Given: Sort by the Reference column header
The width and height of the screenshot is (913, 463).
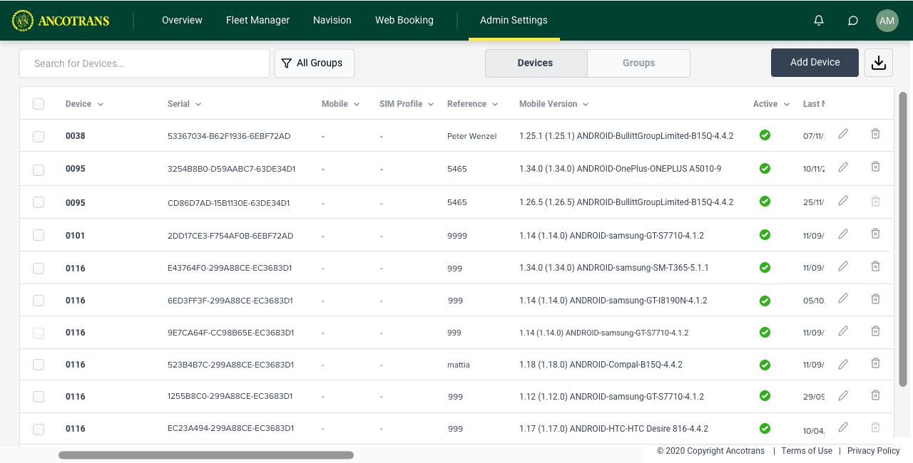Looking at the screenshot, I should pos(473,104).
